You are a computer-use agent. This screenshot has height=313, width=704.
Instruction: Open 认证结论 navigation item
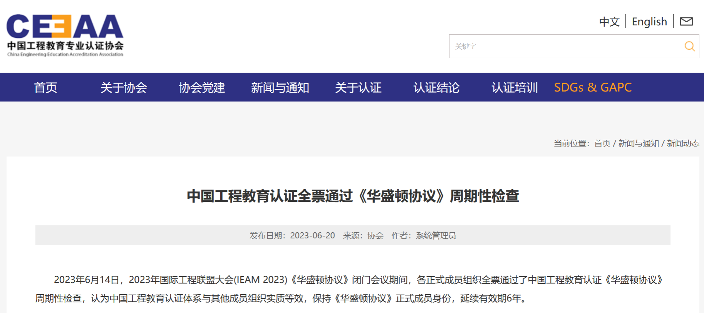click(436, 88)
